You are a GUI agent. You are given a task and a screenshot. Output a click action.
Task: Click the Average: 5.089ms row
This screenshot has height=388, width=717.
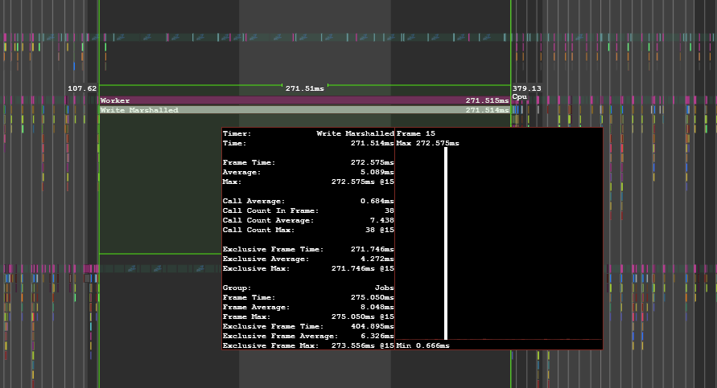coord(308,172)
